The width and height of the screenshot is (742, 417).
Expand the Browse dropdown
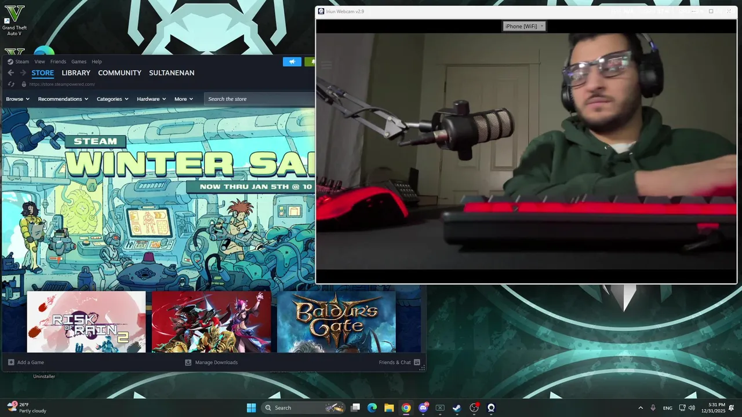pyautogui.click(x=17, y=99)
